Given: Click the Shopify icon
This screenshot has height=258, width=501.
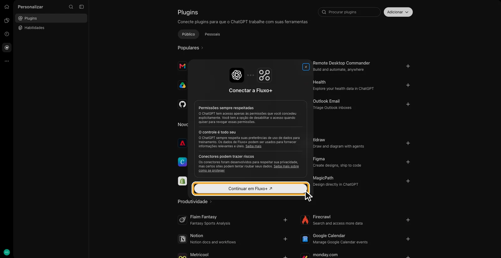Looking at the screenshot, I should 182,181.
